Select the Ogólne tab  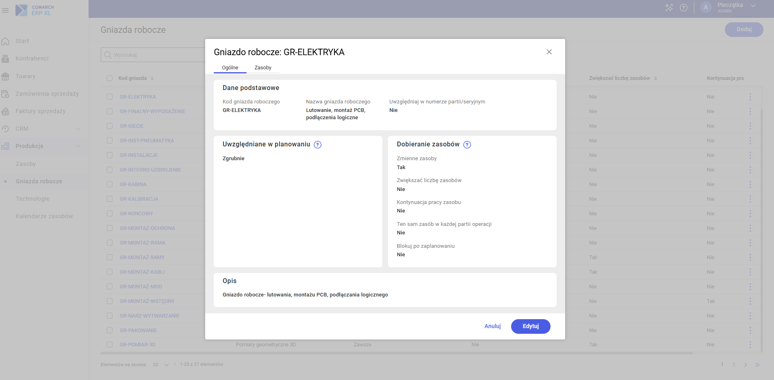[x=230, y=68]
